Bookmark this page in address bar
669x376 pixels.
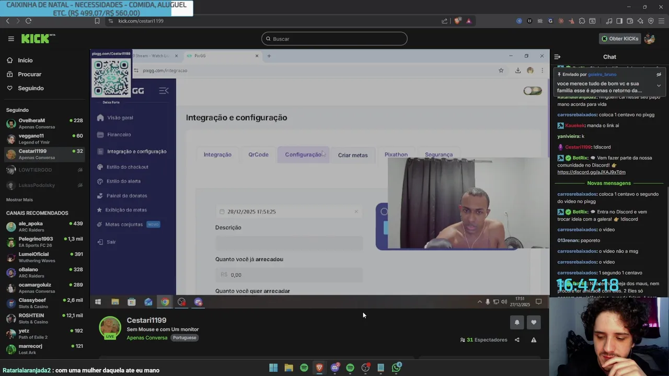coord(97,21)
